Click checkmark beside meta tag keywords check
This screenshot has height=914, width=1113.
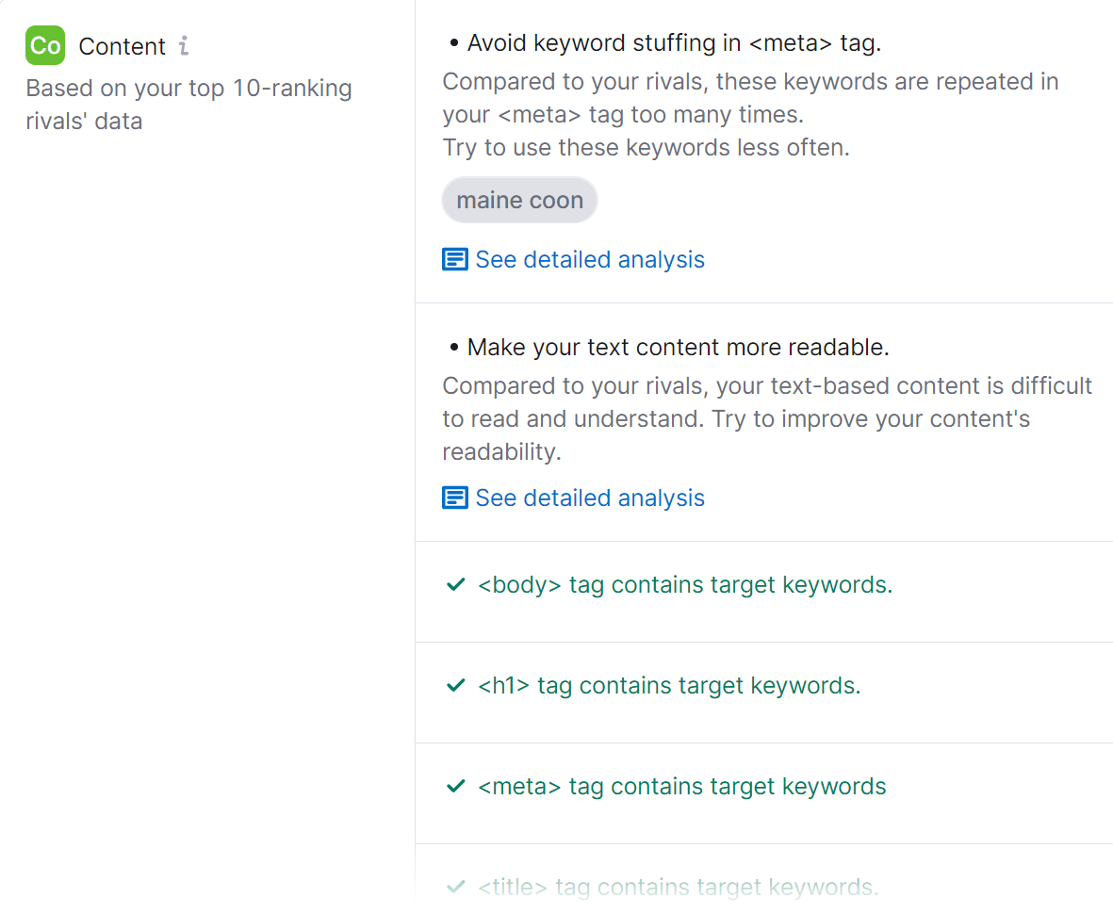[456, 786]
